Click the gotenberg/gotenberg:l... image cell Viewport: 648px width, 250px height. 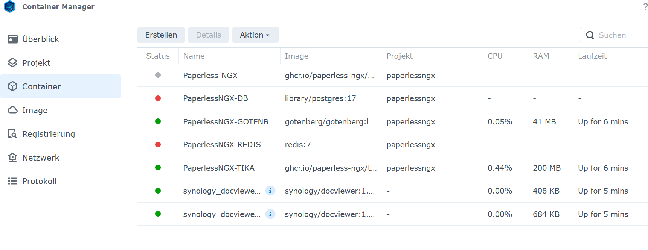click(330, 122)
